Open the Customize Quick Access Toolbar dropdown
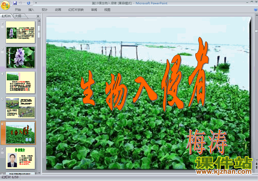Viewport: 258px width, 181px height. tap(36, 3)
